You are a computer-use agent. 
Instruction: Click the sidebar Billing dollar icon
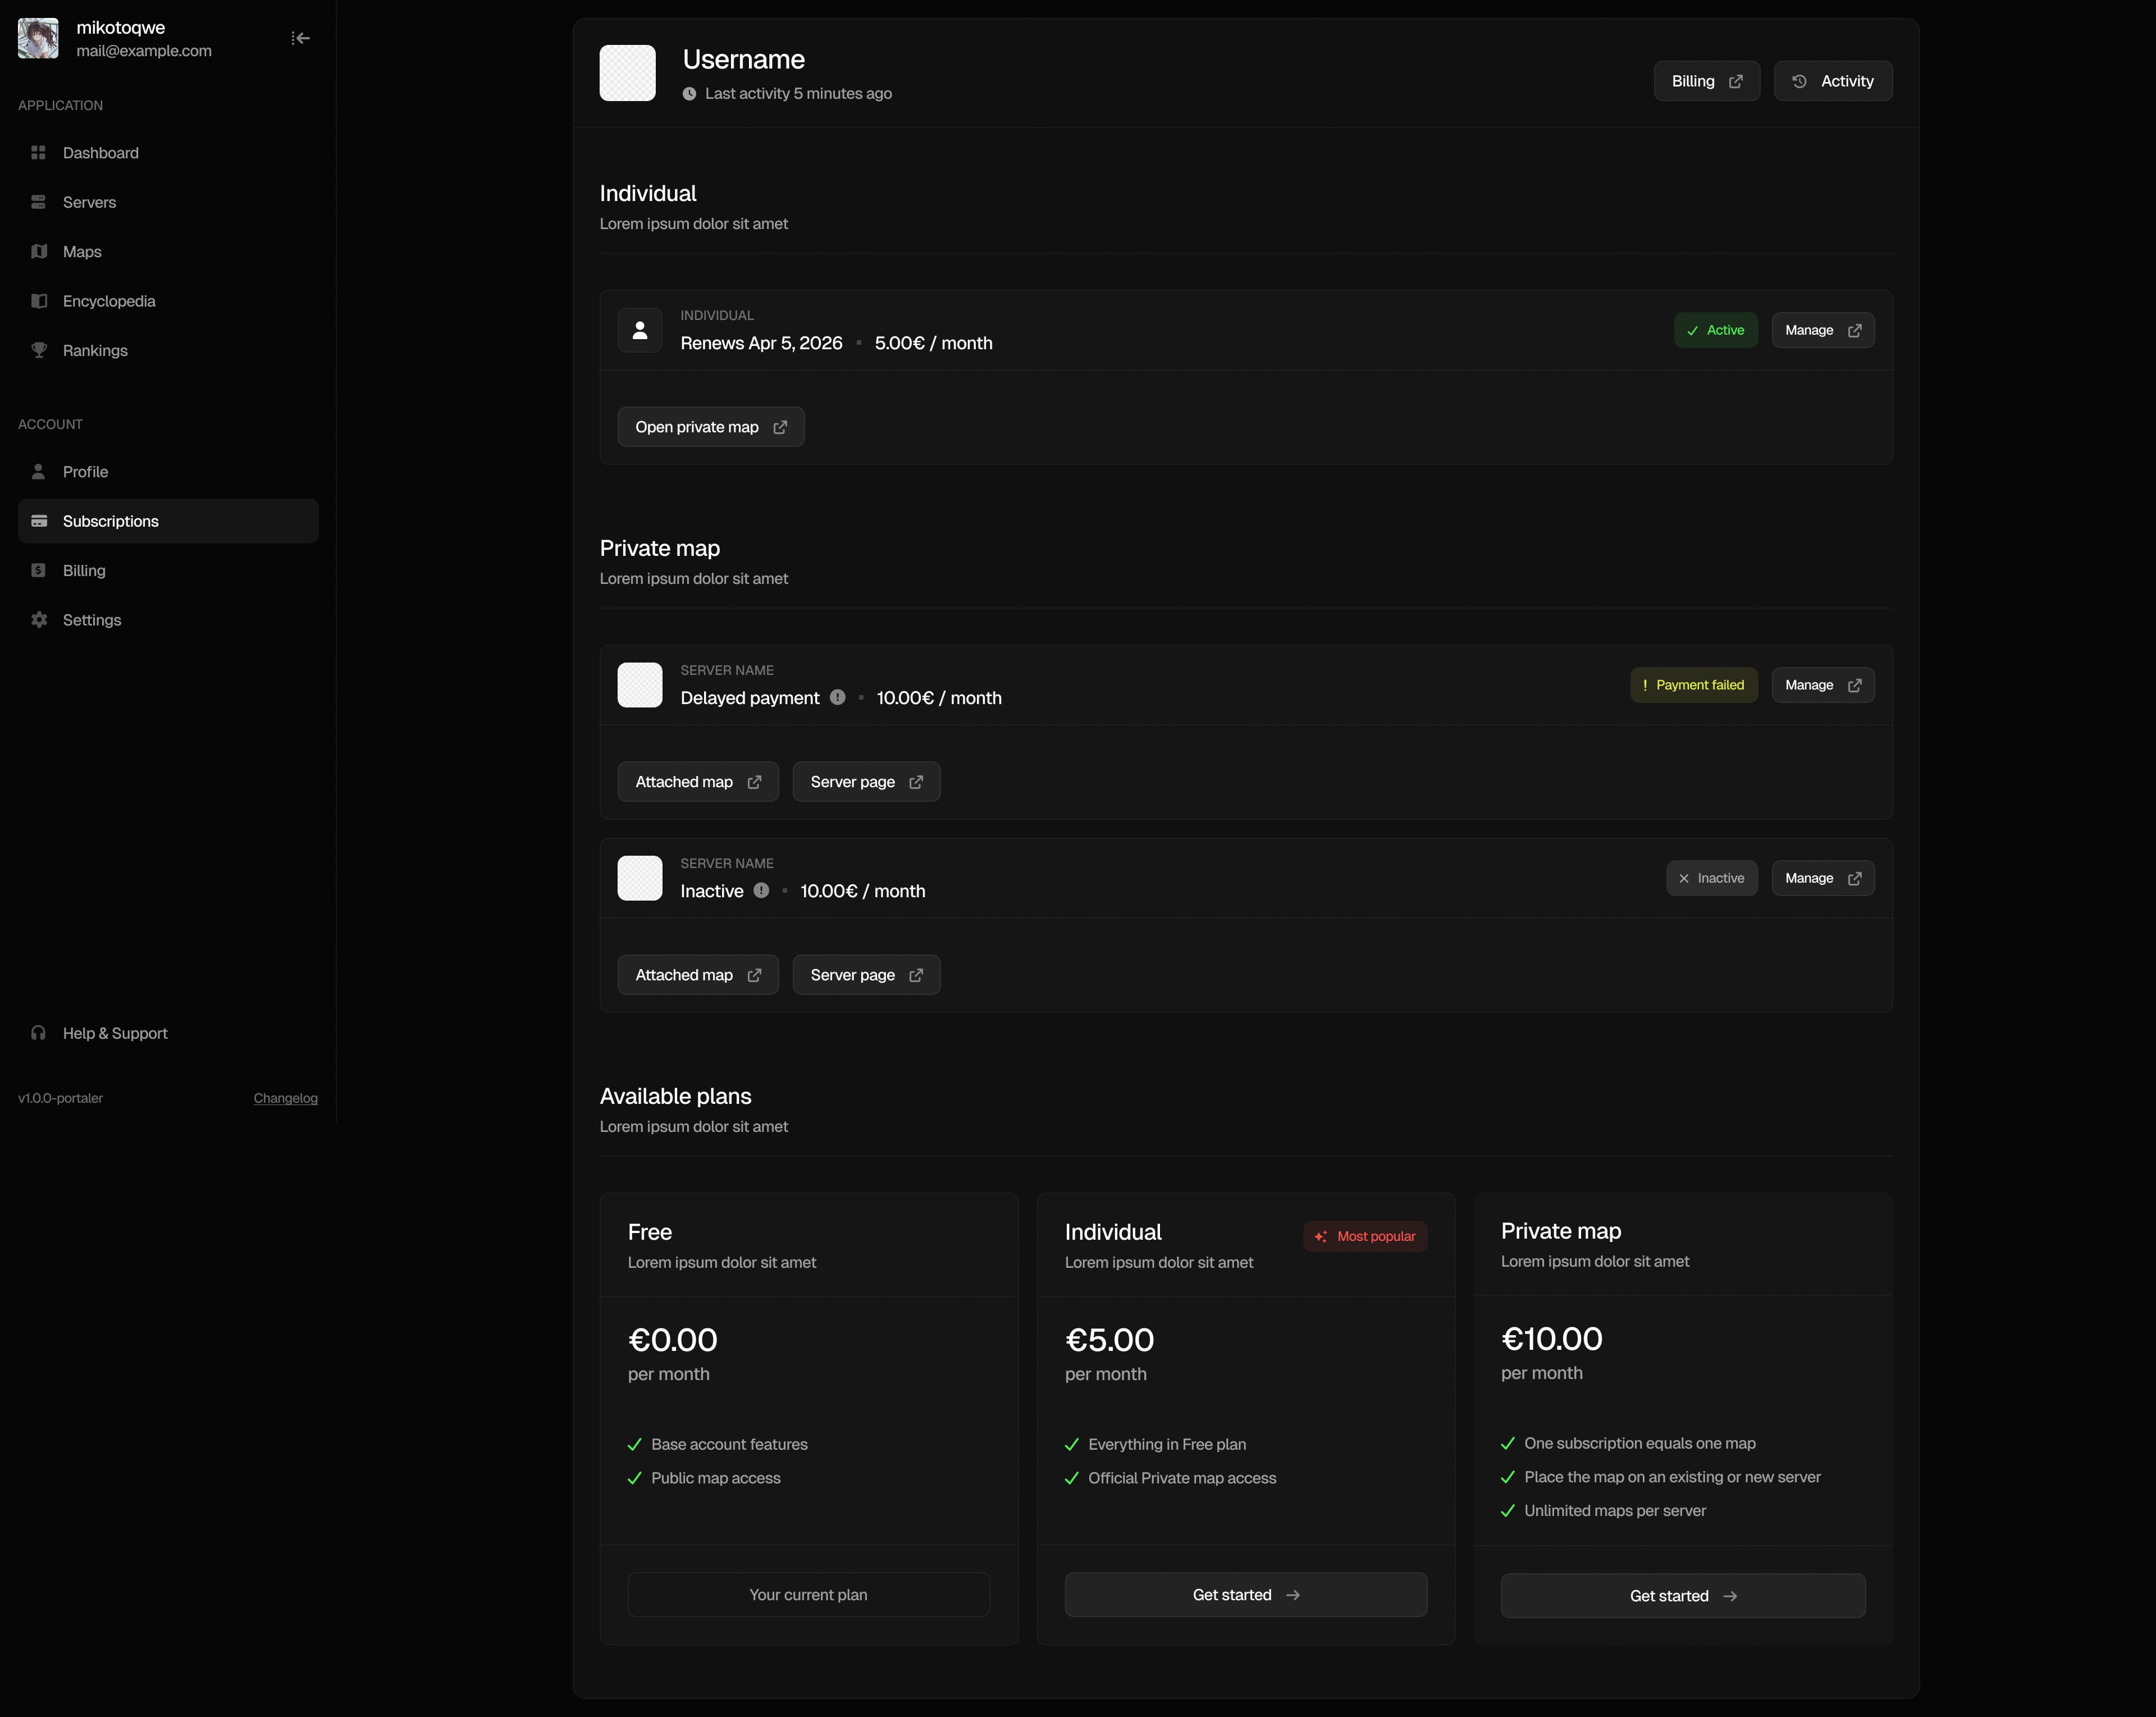(x=39, y=570)
